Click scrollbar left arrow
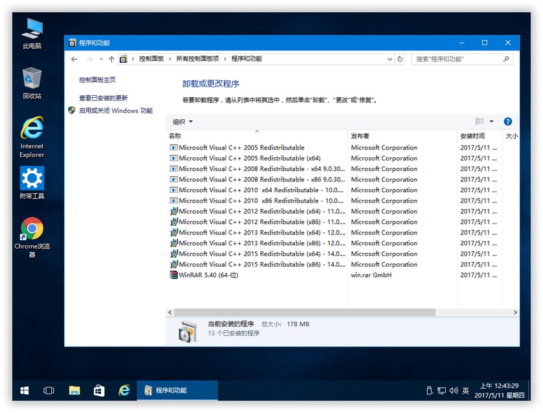 coord(170,313)
